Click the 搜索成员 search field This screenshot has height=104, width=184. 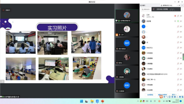[x=146, y=10]
